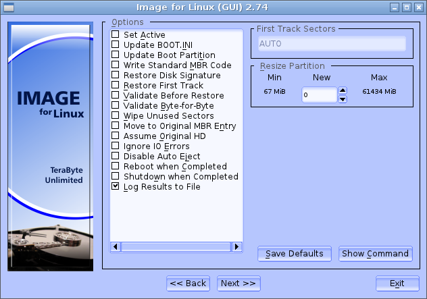Click the options list left scroll arrow
The width and height of the screenshot is (427, 299).
pos(116,247)
